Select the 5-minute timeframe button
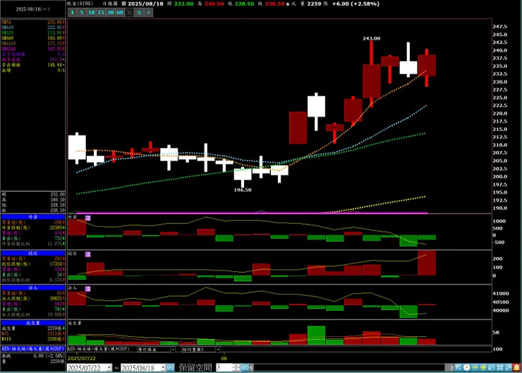The image size is (522, 373). [x=82, y=12]
